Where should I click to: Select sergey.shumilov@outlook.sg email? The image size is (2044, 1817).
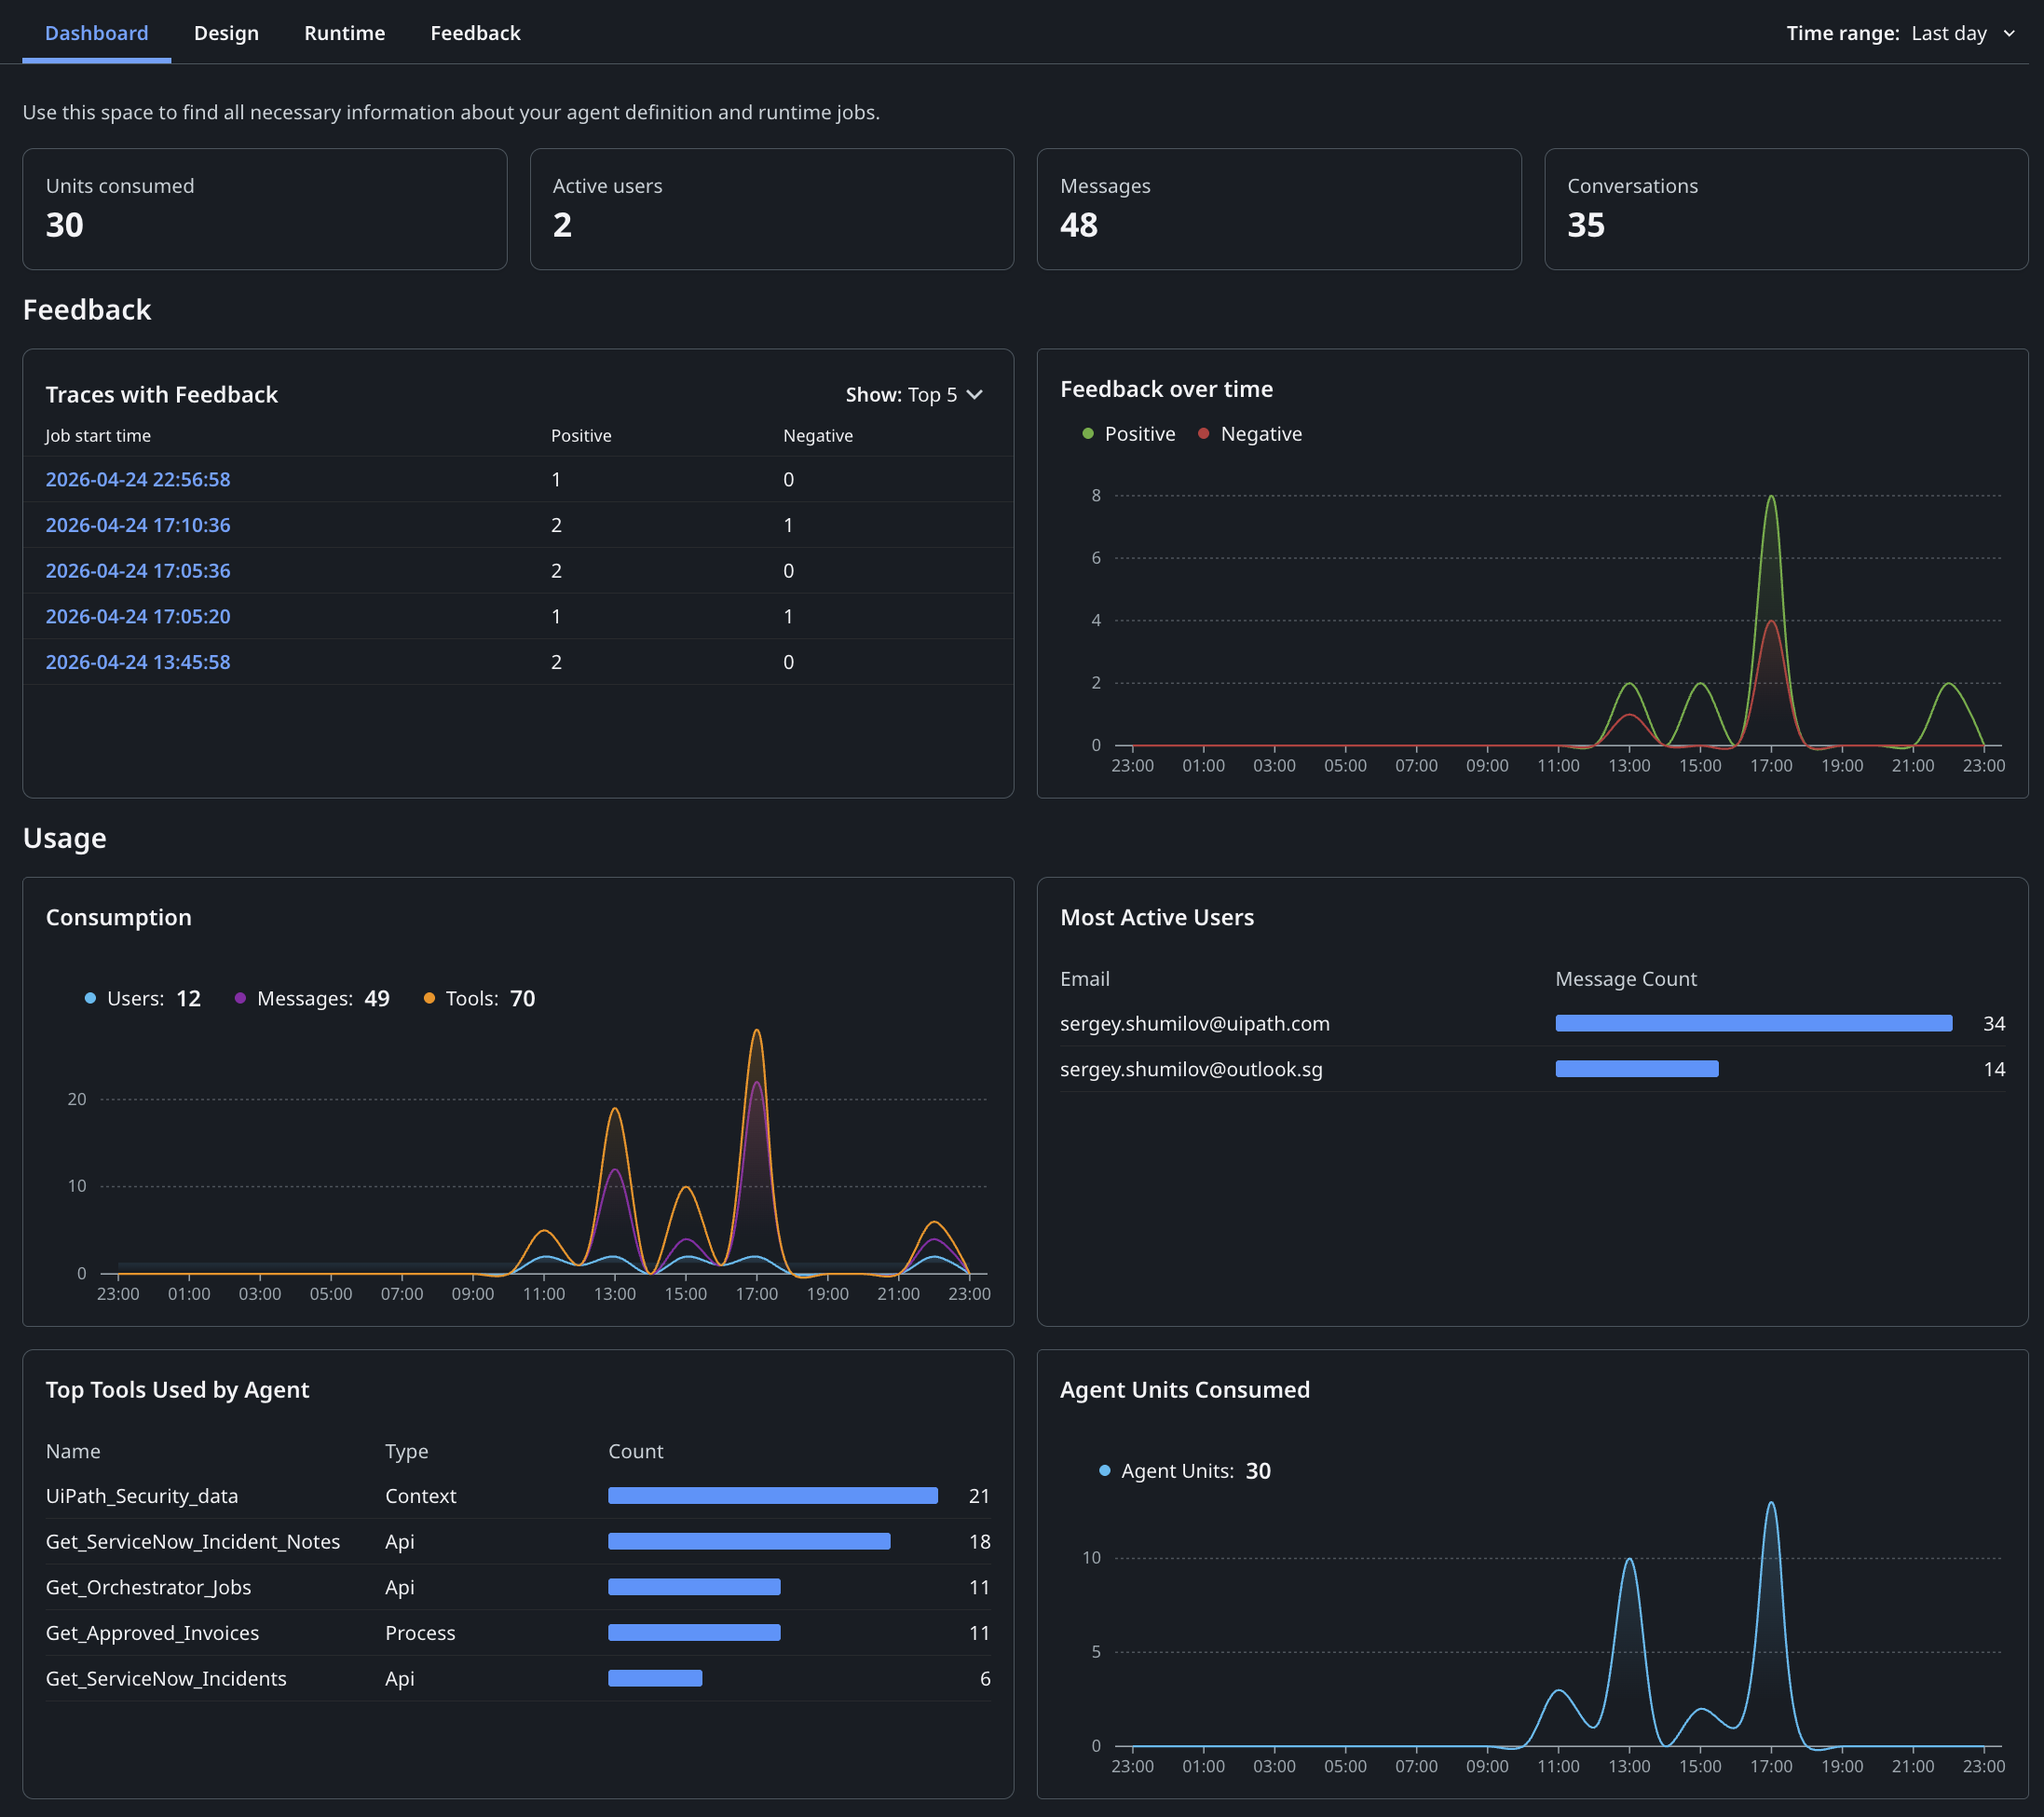(1191, 1069)
